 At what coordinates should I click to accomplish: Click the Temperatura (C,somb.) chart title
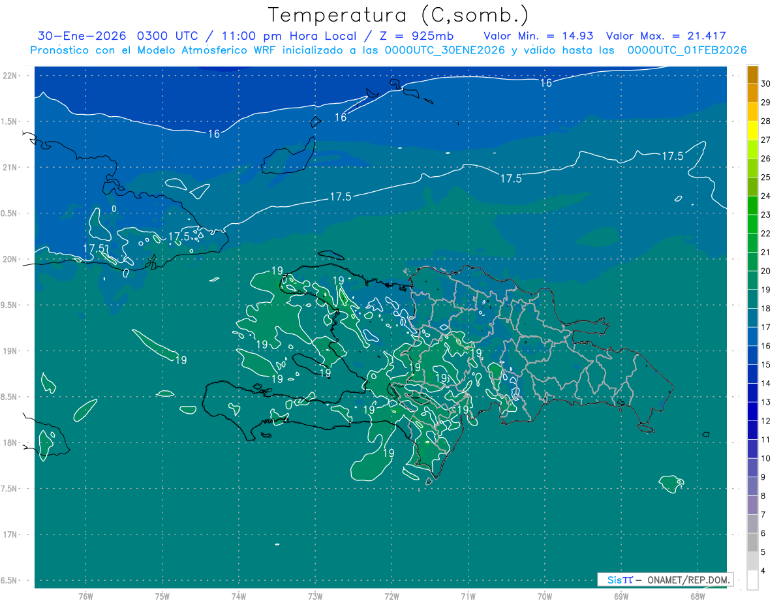click(x=398, y=15)
